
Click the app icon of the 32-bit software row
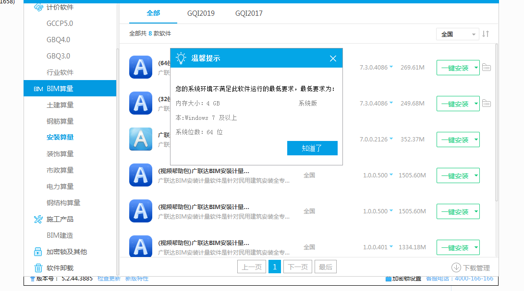point(141,103)
